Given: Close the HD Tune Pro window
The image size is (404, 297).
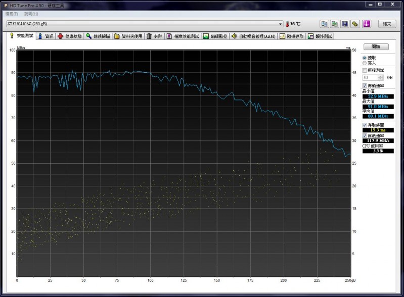Looking at the screenshot, I should 392,5.
